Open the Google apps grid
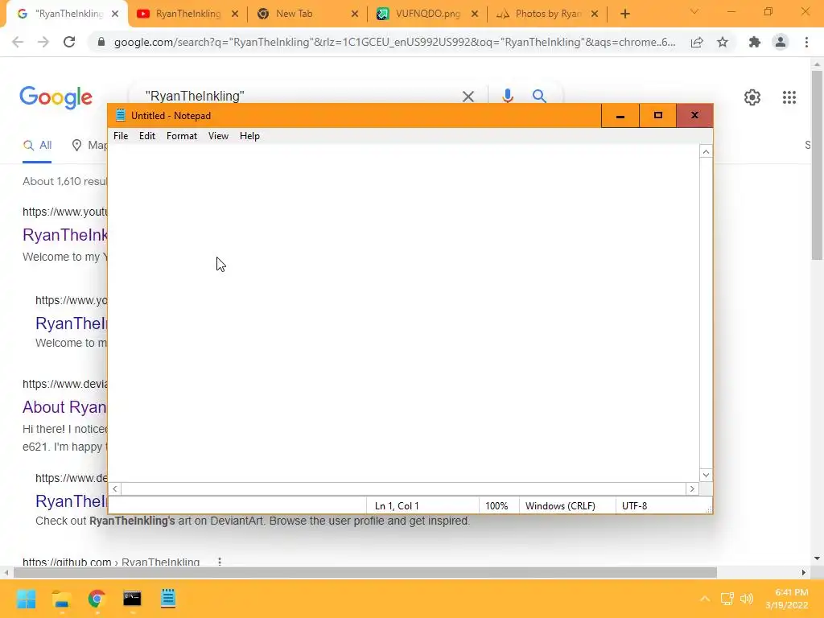The width and height of the screenshot is (824, 618). click(789, 97)
